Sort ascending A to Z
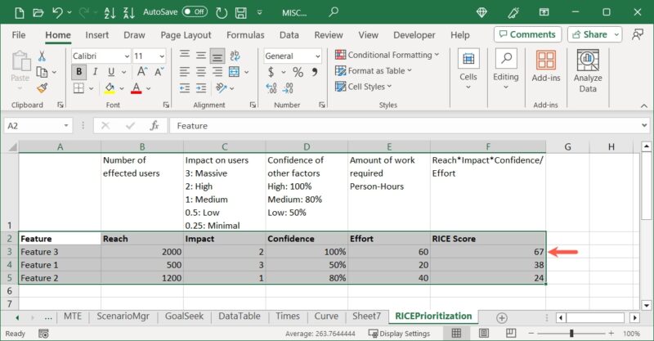654x341 pixels. 110,12
